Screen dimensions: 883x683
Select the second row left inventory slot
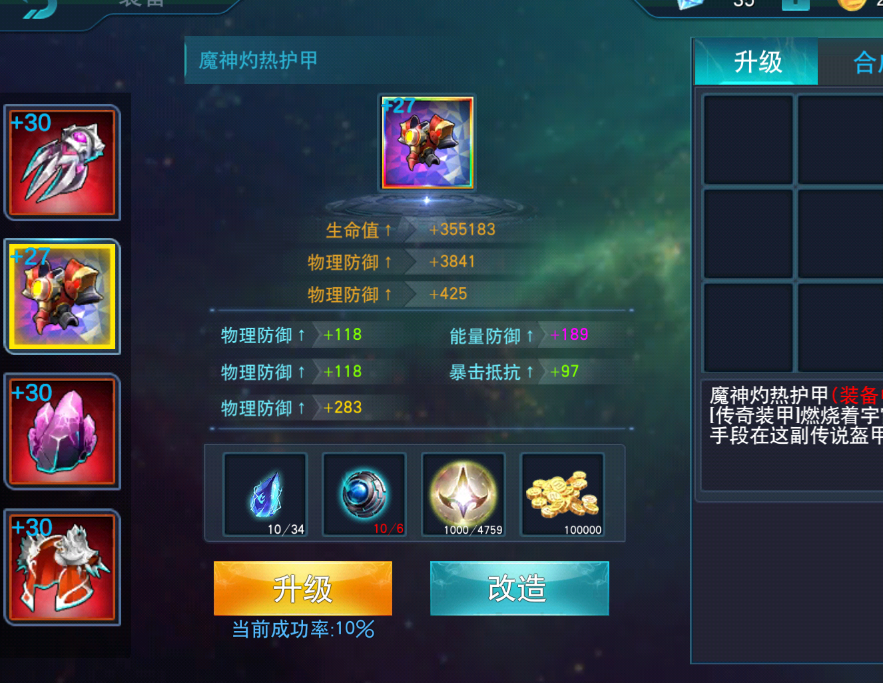(748, 233)
